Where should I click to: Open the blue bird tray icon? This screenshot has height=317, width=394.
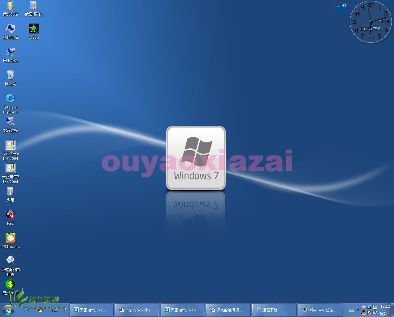[369, 307]
